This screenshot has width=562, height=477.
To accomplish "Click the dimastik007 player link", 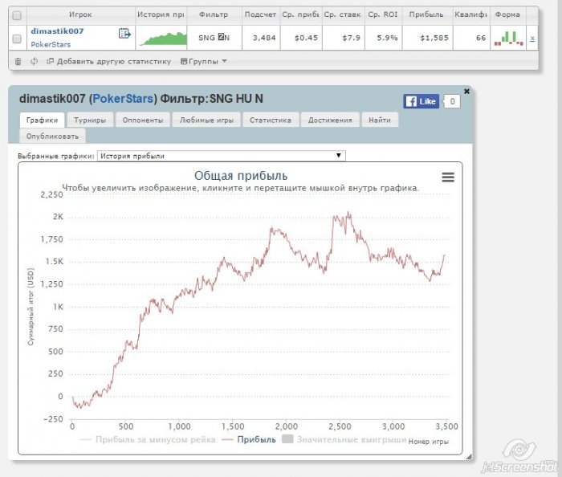I will [x=57, y=31].
